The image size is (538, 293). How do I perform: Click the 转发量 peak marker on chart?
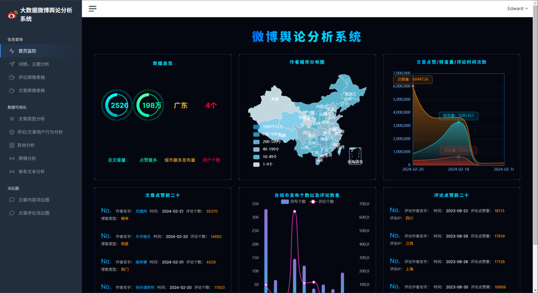tap(459, 122)
